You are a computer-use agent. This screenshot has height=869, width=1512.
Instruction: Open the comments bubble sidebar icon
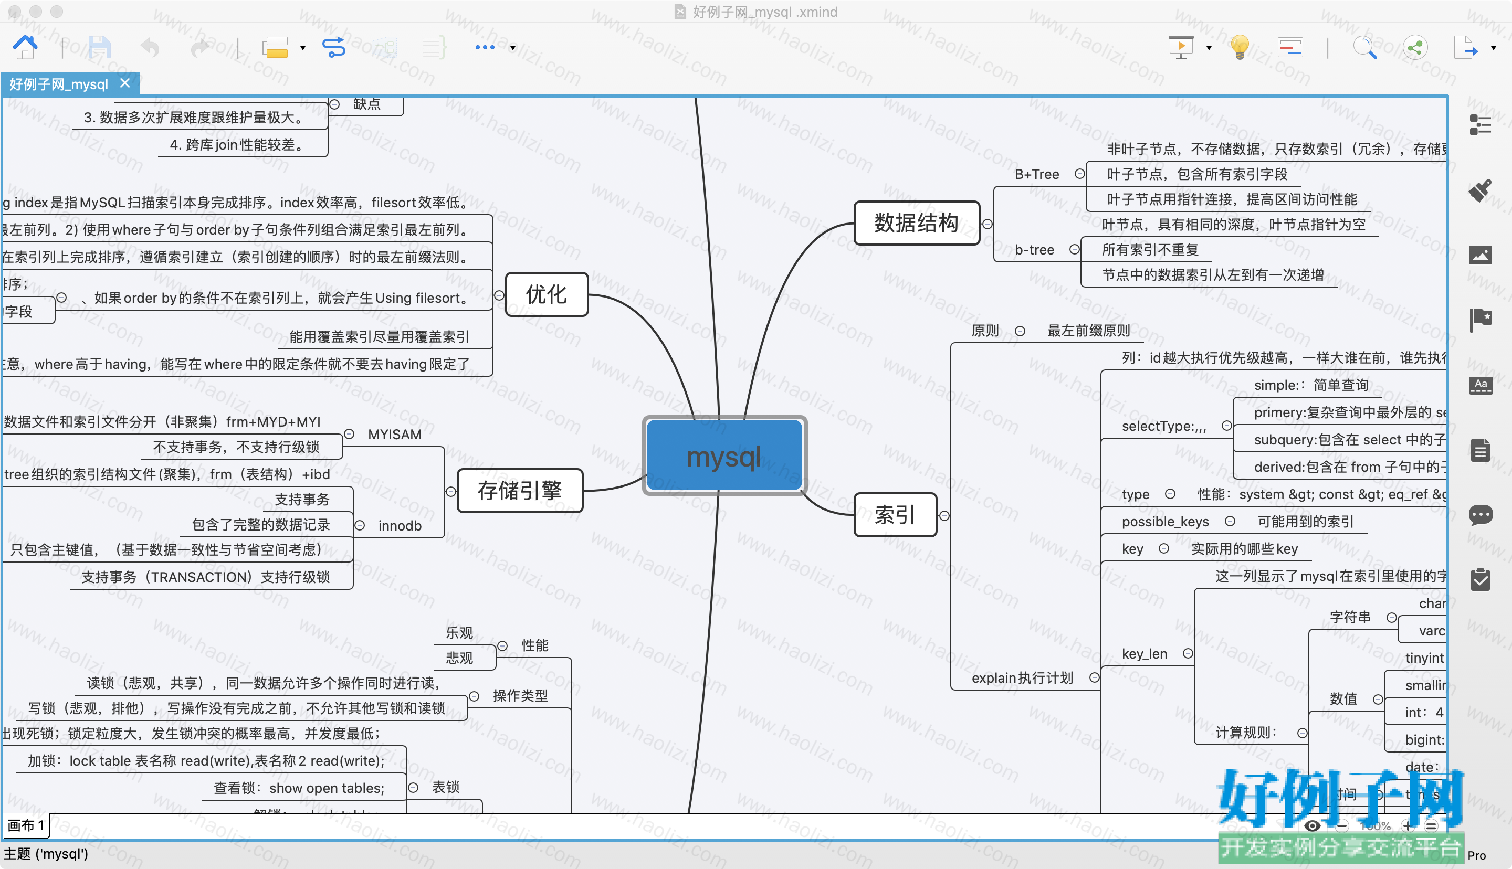click(1480, 514)
